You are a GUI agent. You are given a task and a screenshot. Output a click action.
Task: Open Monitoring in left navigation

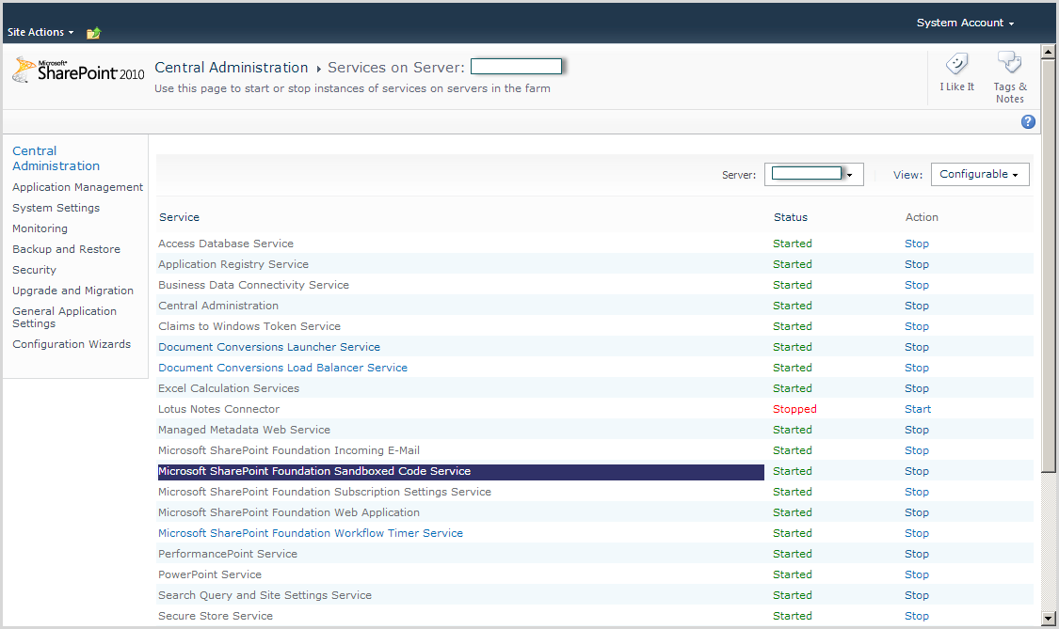coord(40,228)
